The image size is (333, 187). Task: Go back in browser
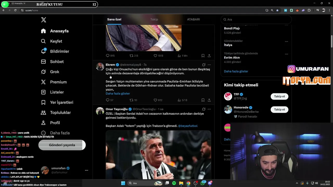[x=4, y=10]
